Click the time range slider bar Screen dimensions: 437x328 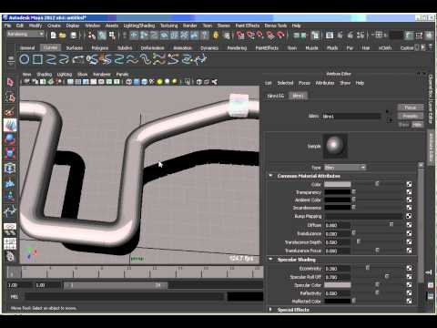tap(116, 285)
